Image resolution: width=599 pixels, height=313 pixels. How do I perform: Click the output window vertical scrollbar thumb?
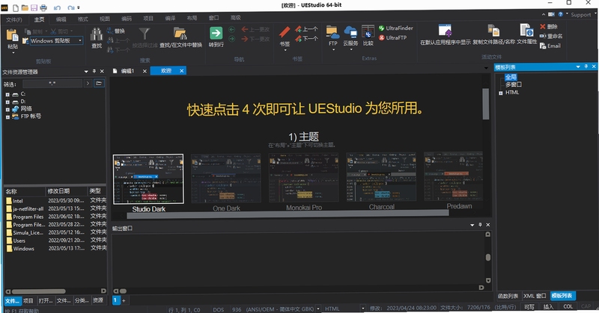488,257
